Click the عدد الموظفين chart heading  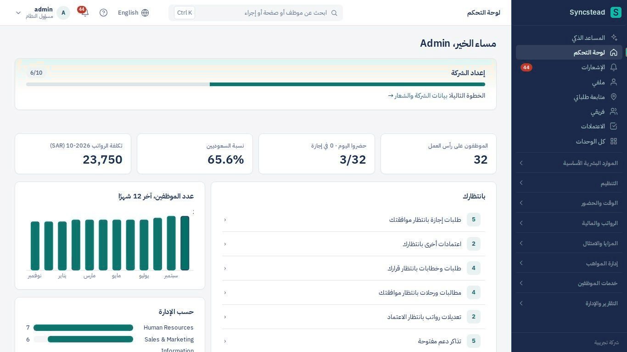[156, 196]
